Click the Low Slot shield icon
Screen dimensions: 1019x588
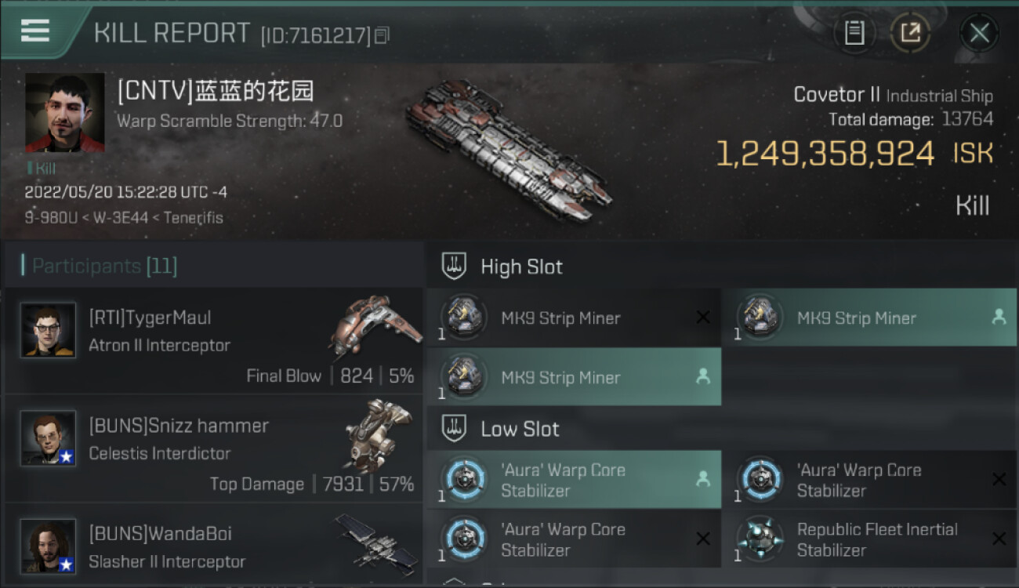(x=455, y=429)
